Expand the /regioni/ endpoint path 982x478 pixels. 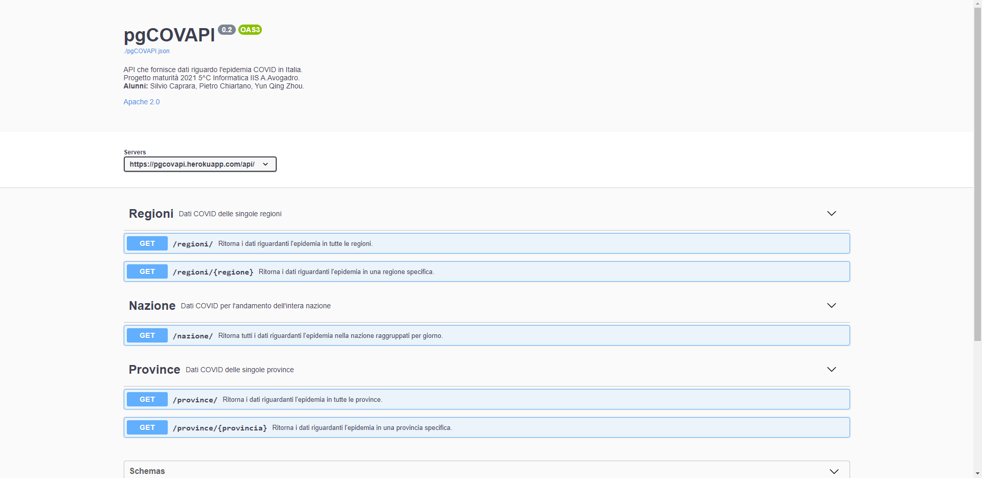[193, 244]
